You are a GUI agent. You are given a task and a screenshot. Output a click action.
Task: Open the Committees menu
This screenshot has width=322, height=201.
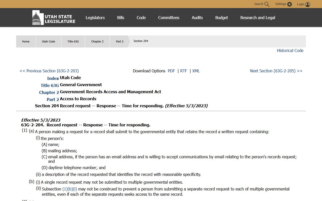(169, 18)
